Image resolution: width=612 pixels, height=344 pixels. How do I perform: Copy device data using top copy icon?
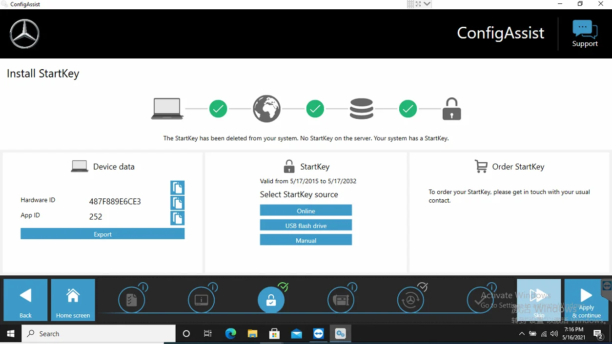(x=177, y=188)
